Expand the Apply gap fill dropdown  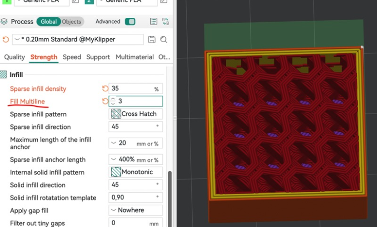pyautogui.click(x=135, y=210)
